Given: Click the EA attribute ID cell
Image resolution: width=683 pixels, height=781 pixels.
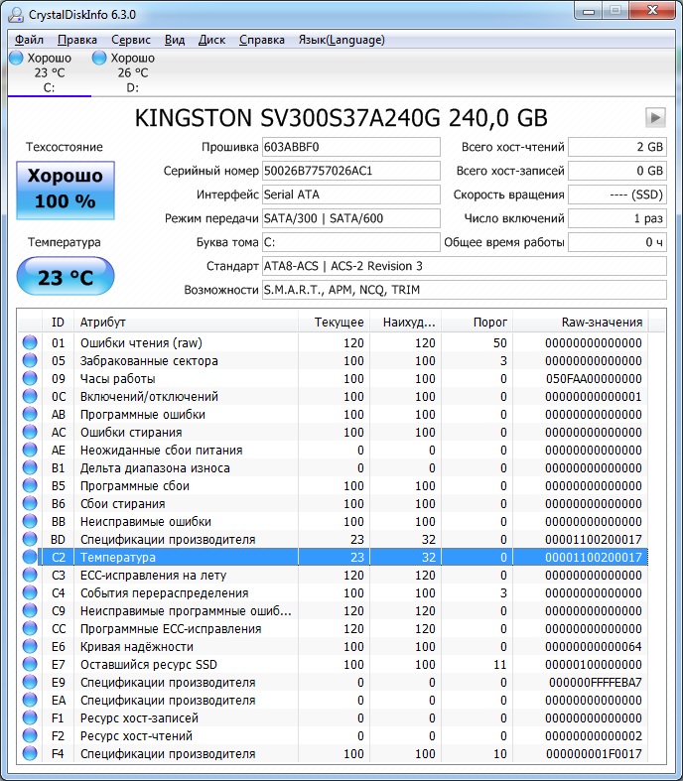Looking at the screenshot, I should [59, 700].
